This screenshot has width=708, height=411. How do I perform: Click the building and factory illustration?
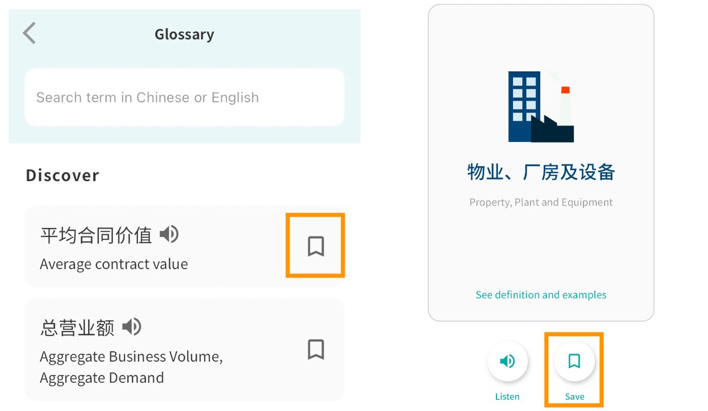pos(541,107)
